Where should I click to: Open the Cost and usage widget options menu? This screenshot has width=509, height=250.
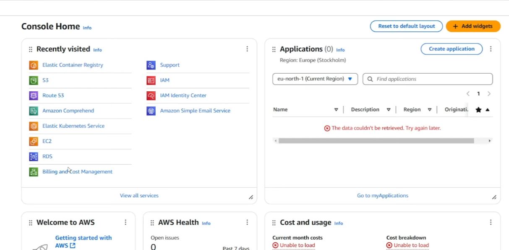click(x=491, y=222)
